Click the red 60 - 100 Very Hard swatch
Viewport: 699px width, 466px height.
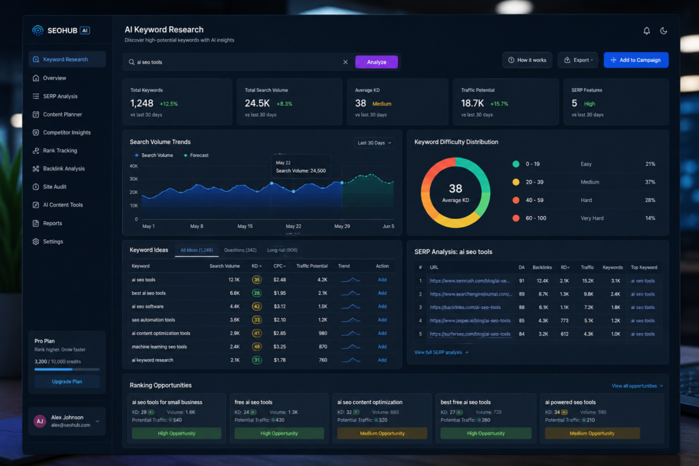pyautogui.click(x=516, y=218)
